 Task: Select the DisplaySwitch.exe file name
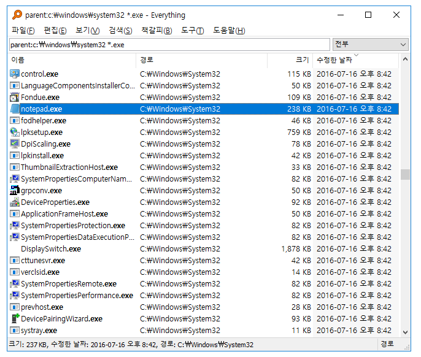(51, 249)
